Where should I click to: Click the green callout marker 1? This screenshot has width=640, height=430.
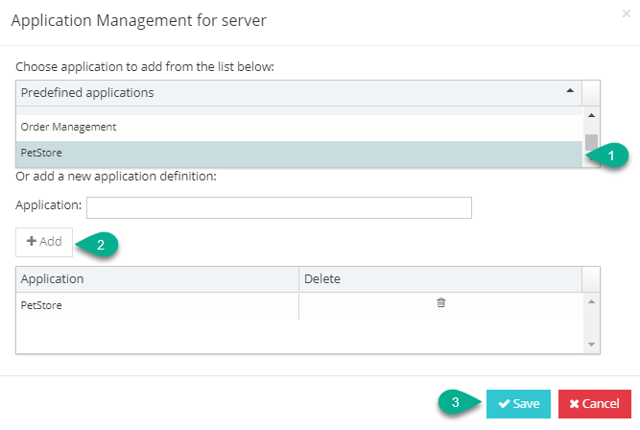609,154
